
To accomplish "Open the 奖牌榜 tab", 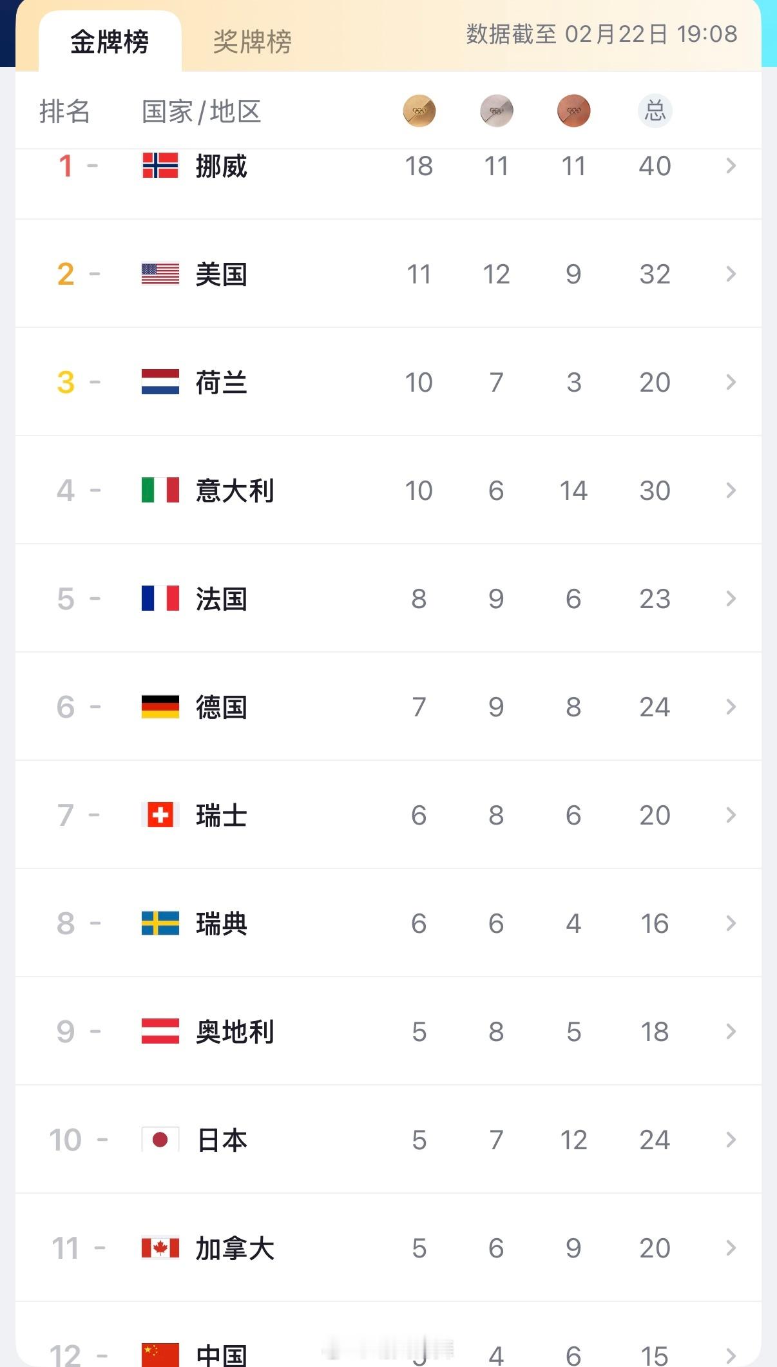I will pos(252,43).
